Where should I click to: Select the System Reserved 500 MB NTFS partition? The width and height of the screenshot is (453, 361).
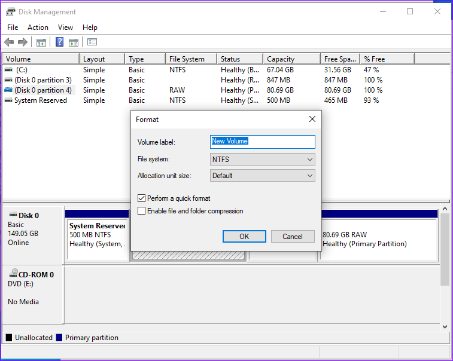(x=98, y=240)
